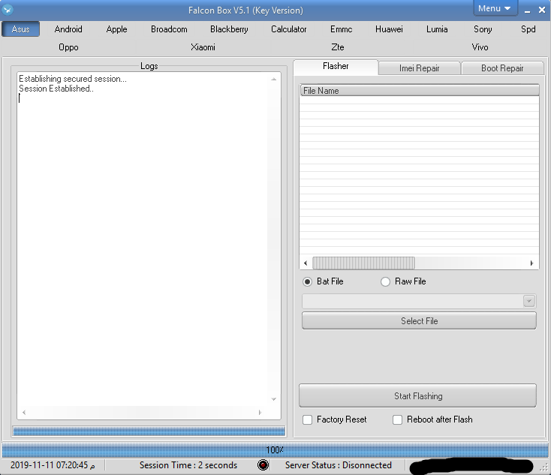Tick Reboot after Flash checkbox
Screen dimensions: 551x475
pos(397,419)
